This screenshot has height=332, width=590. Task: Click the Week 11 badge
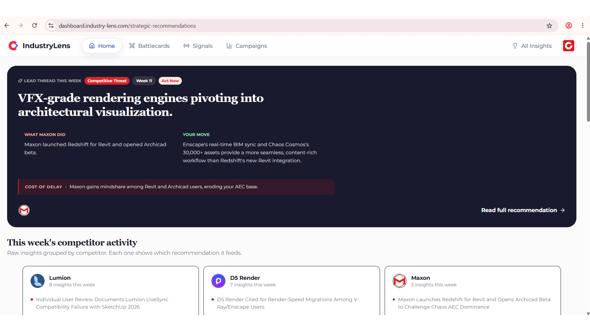click(x=144, y=81)
